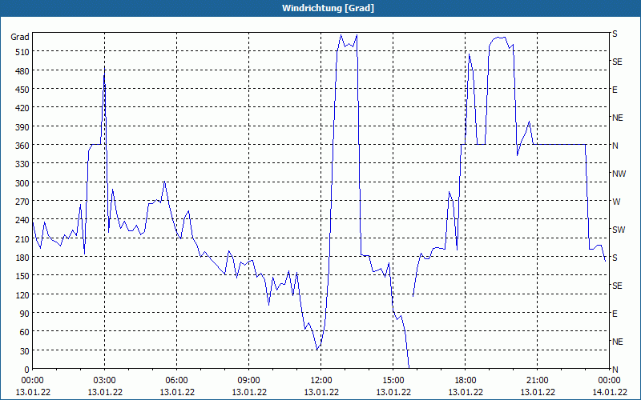Image resolution: width=641 pixels, height=400 pixels.
Task: Click the SW compass label on the right axis
Action: [x=619, y=230]
